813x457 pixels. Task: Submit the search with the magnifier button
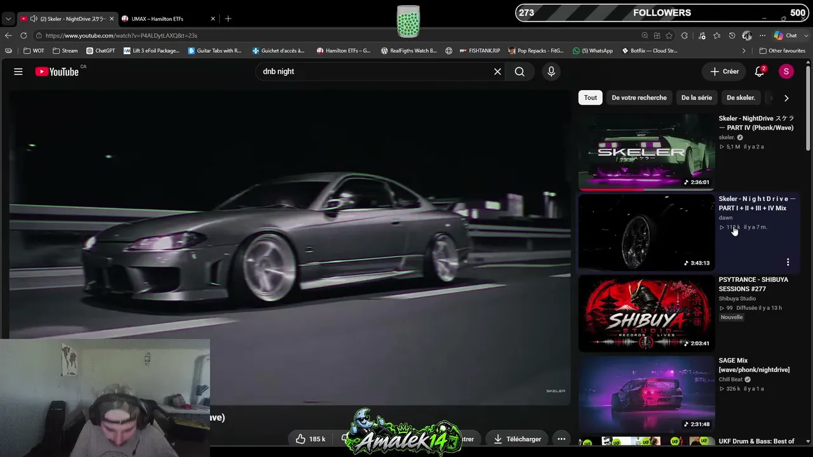click(520, 72)
